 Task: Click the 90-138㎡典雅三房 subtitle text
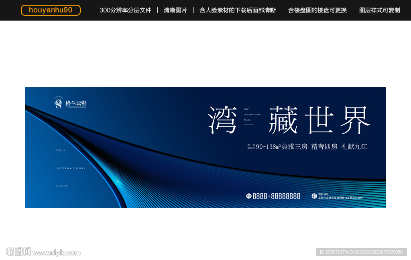pos(281,147)
